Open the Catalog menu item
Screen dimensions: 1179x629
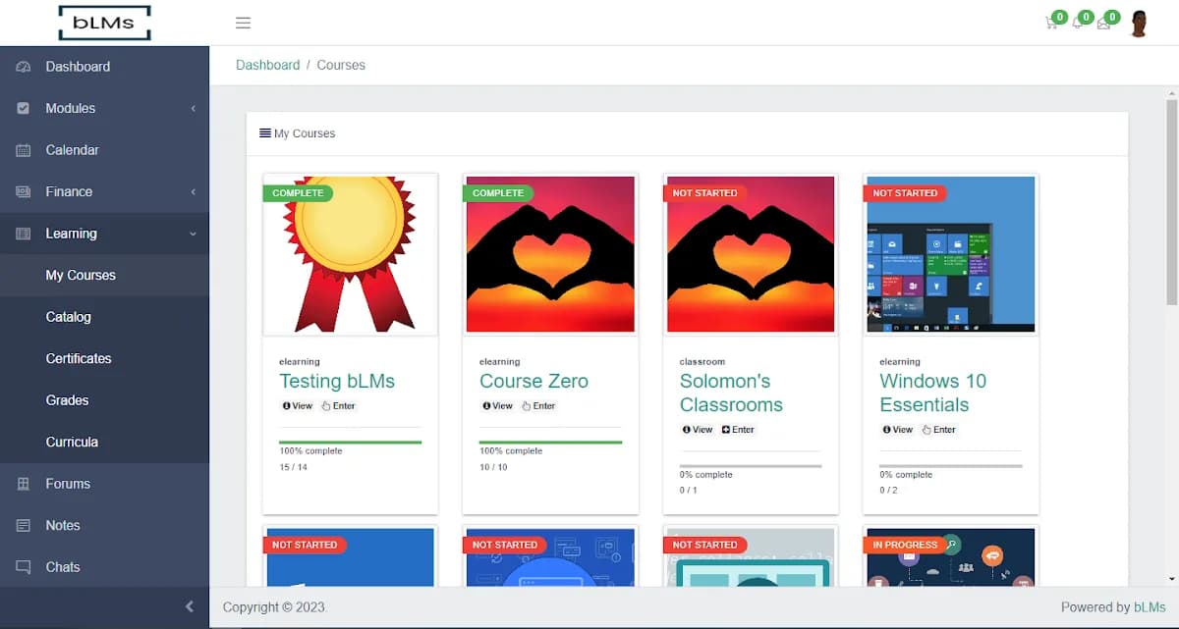(68, 317)
